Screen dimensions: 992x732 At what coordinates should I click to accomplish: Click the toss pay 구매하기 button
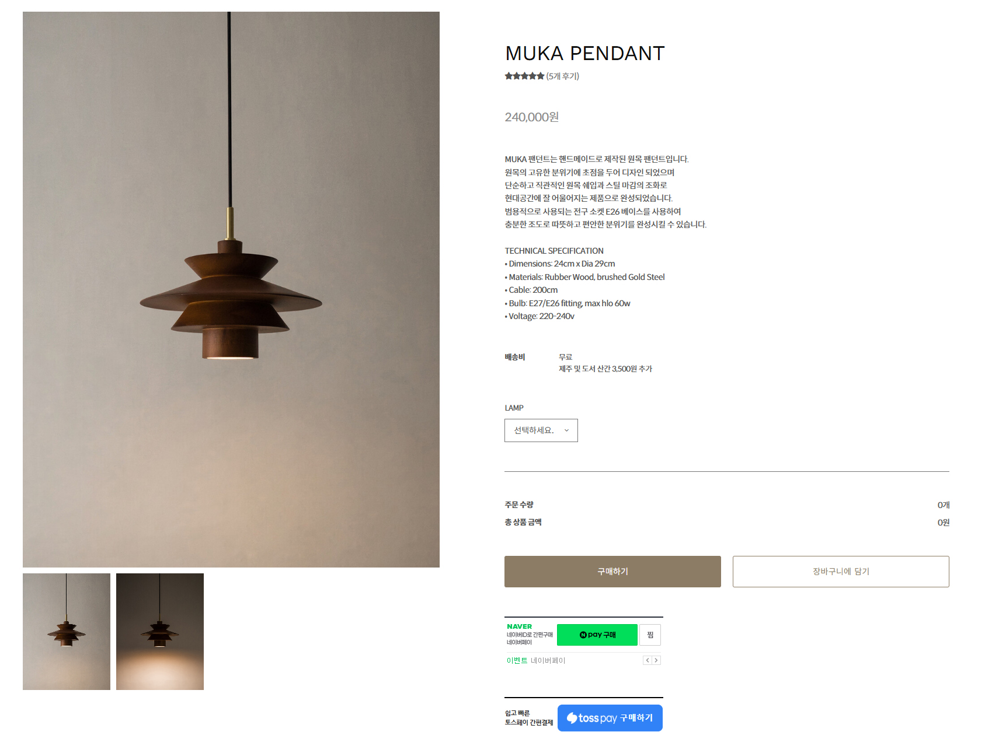click(x=610, y=718)
